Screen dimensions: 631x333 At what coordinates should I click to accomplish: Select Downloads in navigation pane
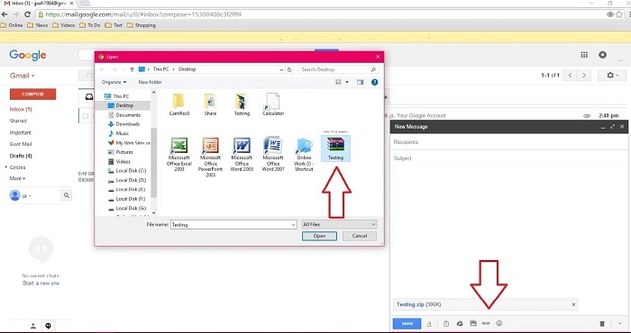pyautogui.click(x=128, y=124)
